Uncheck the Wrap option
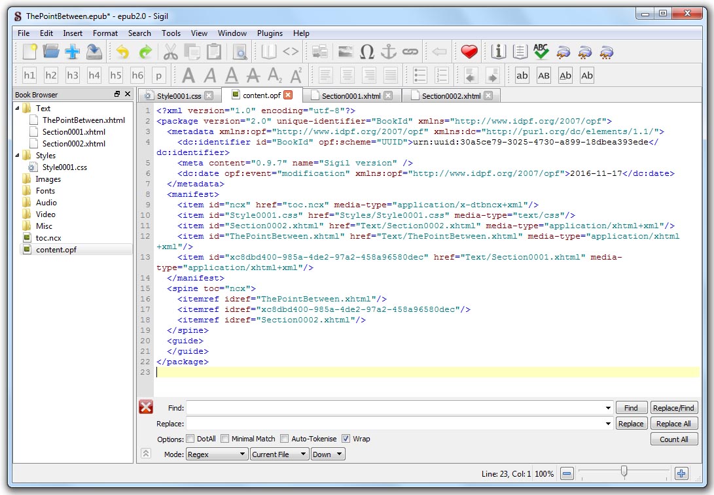 click(x=346, y=439)
